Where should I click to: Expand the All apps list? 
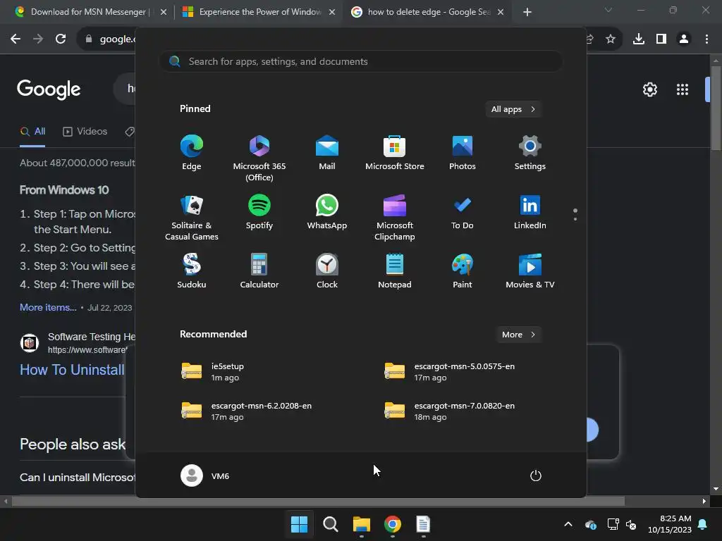click(513, 109)
